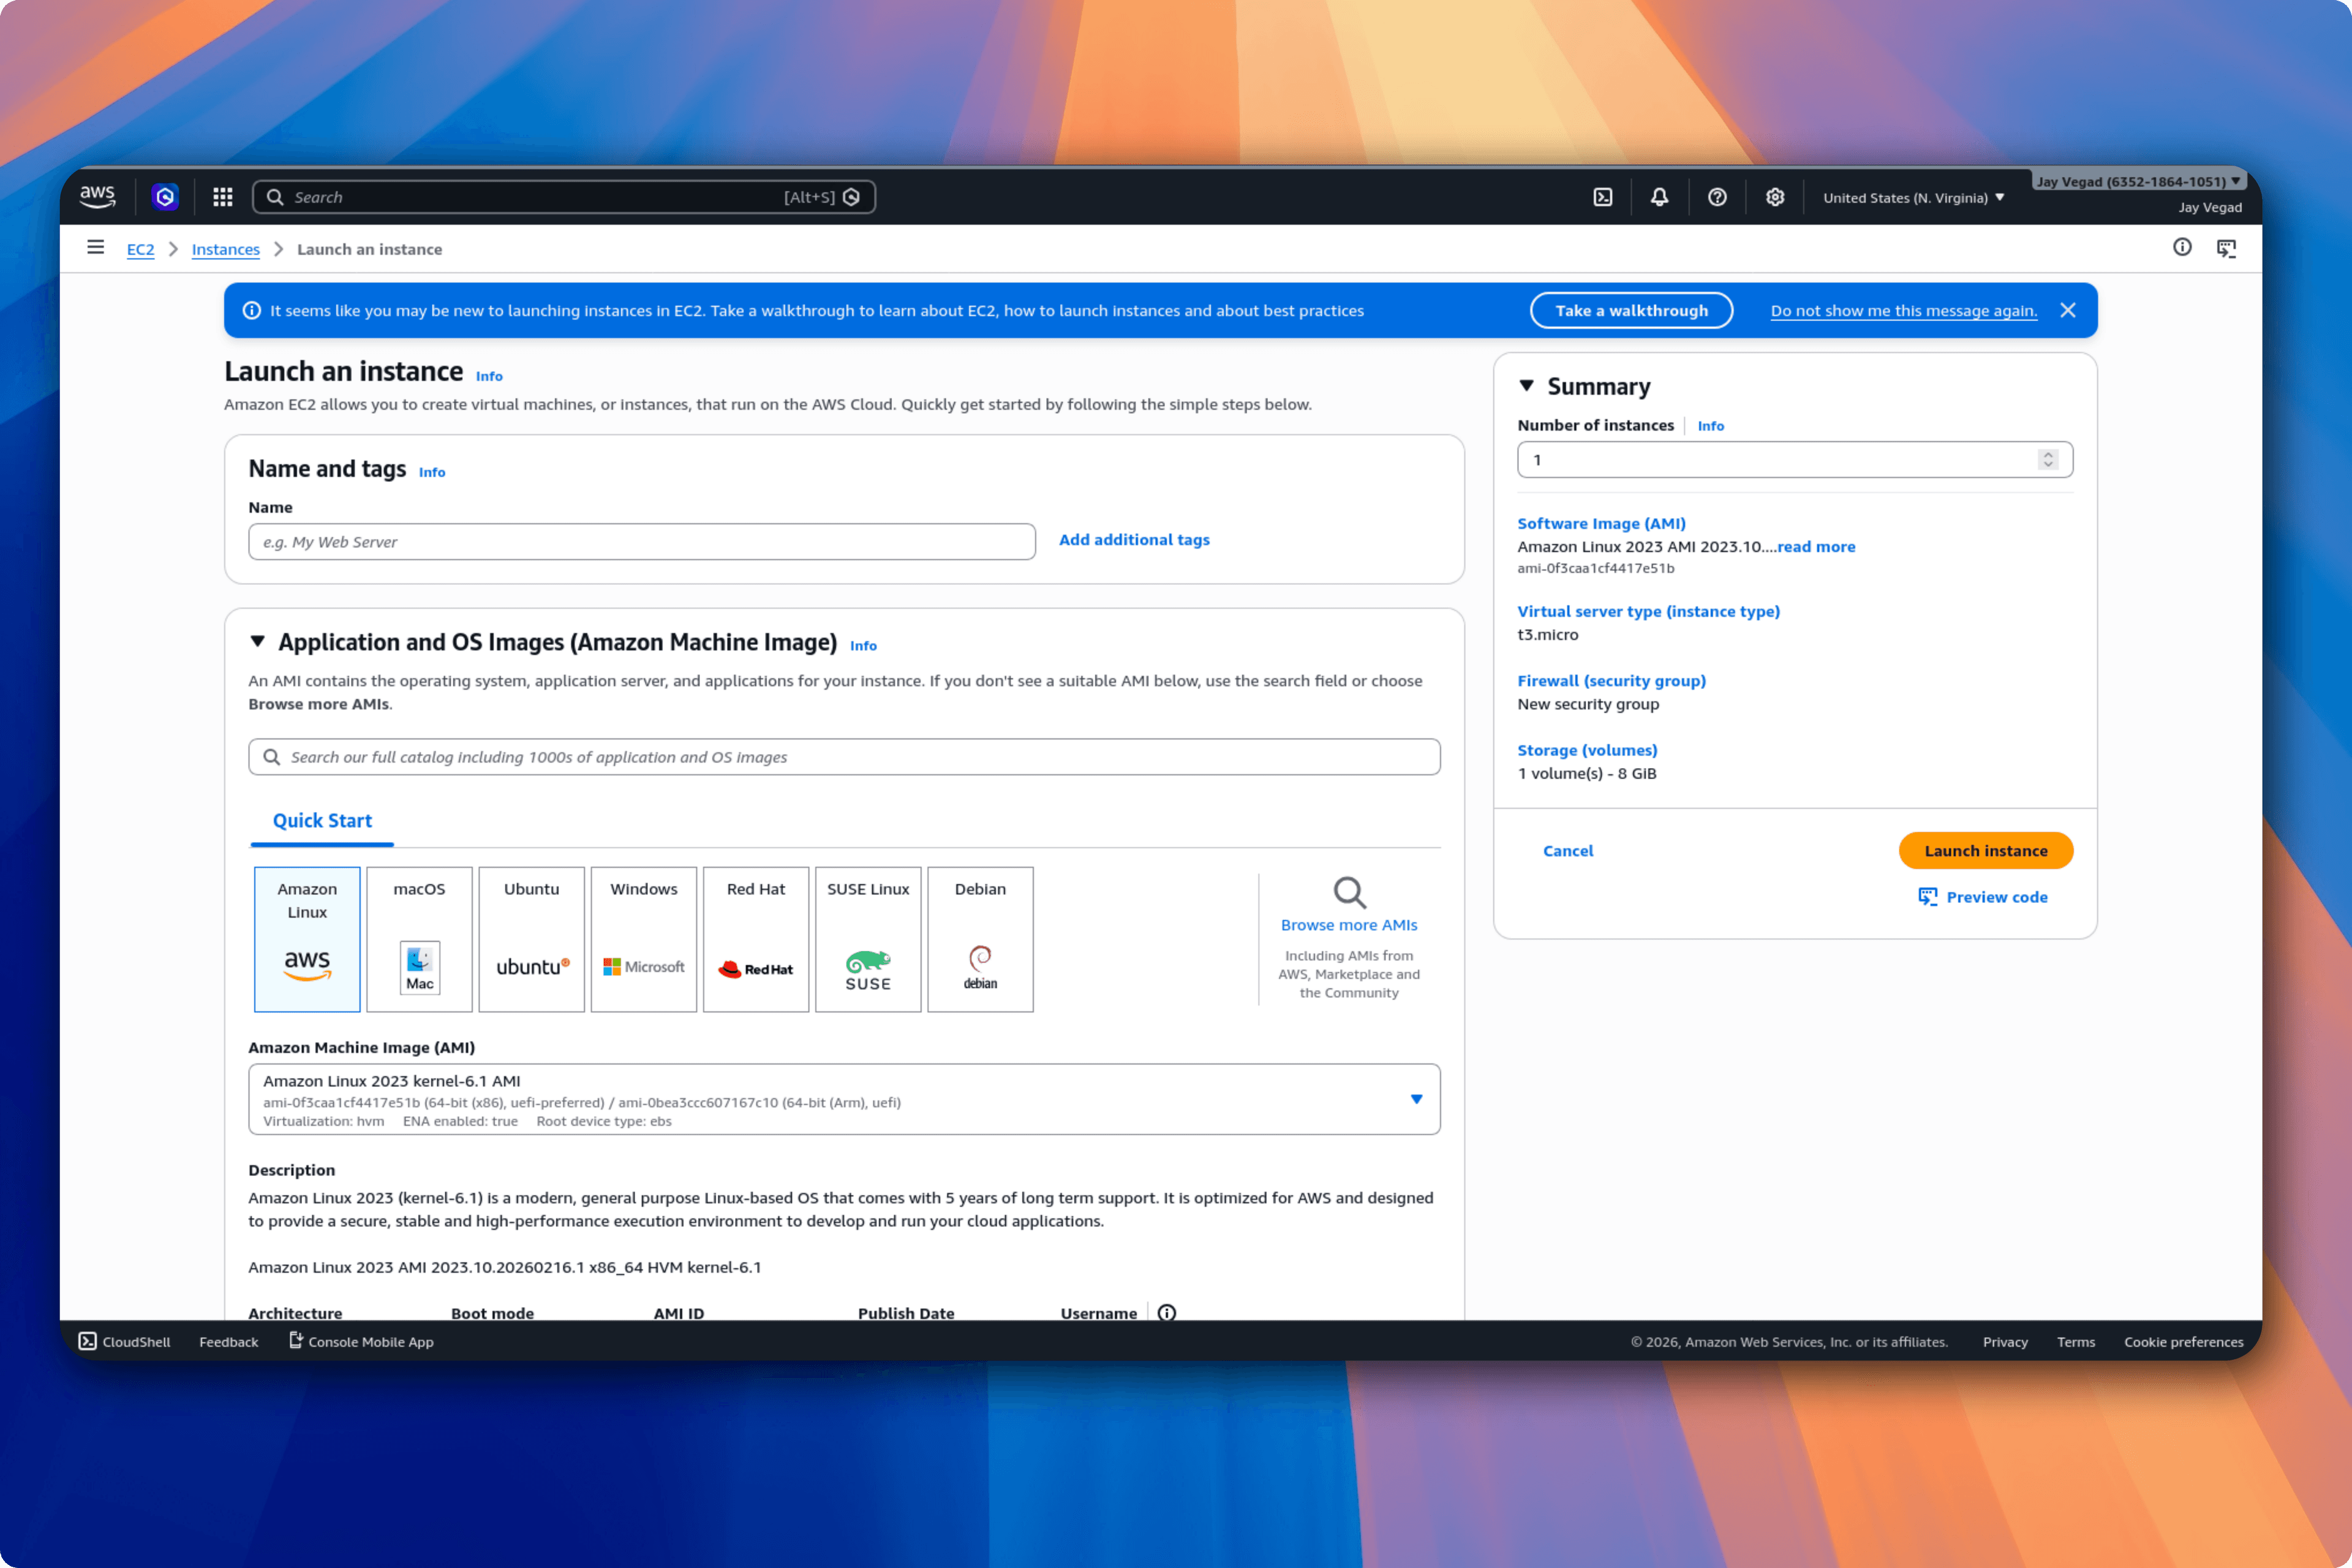Toggle the hamburger side navigation menu
This screenshot has width=2352, height=1568.
point(96,248)
